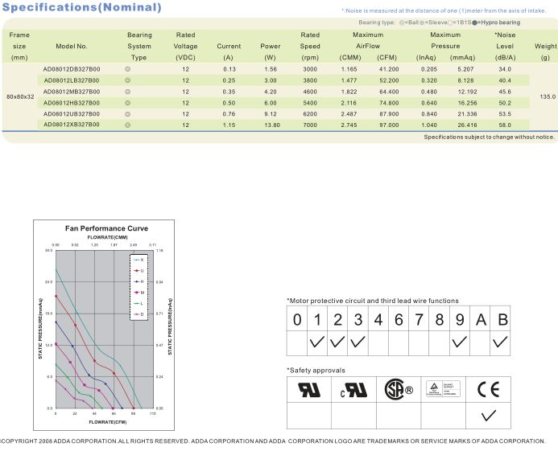The image size is (558, 451).
Task: Select model number AD08012DB327B00
Action: (x=72, y=69)
